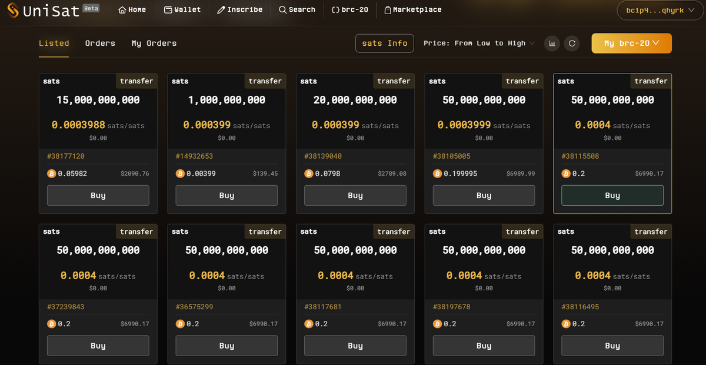The height and width of the screenshot is (365, 706).
Task: Open sats Info
Action: click(385, 43)
